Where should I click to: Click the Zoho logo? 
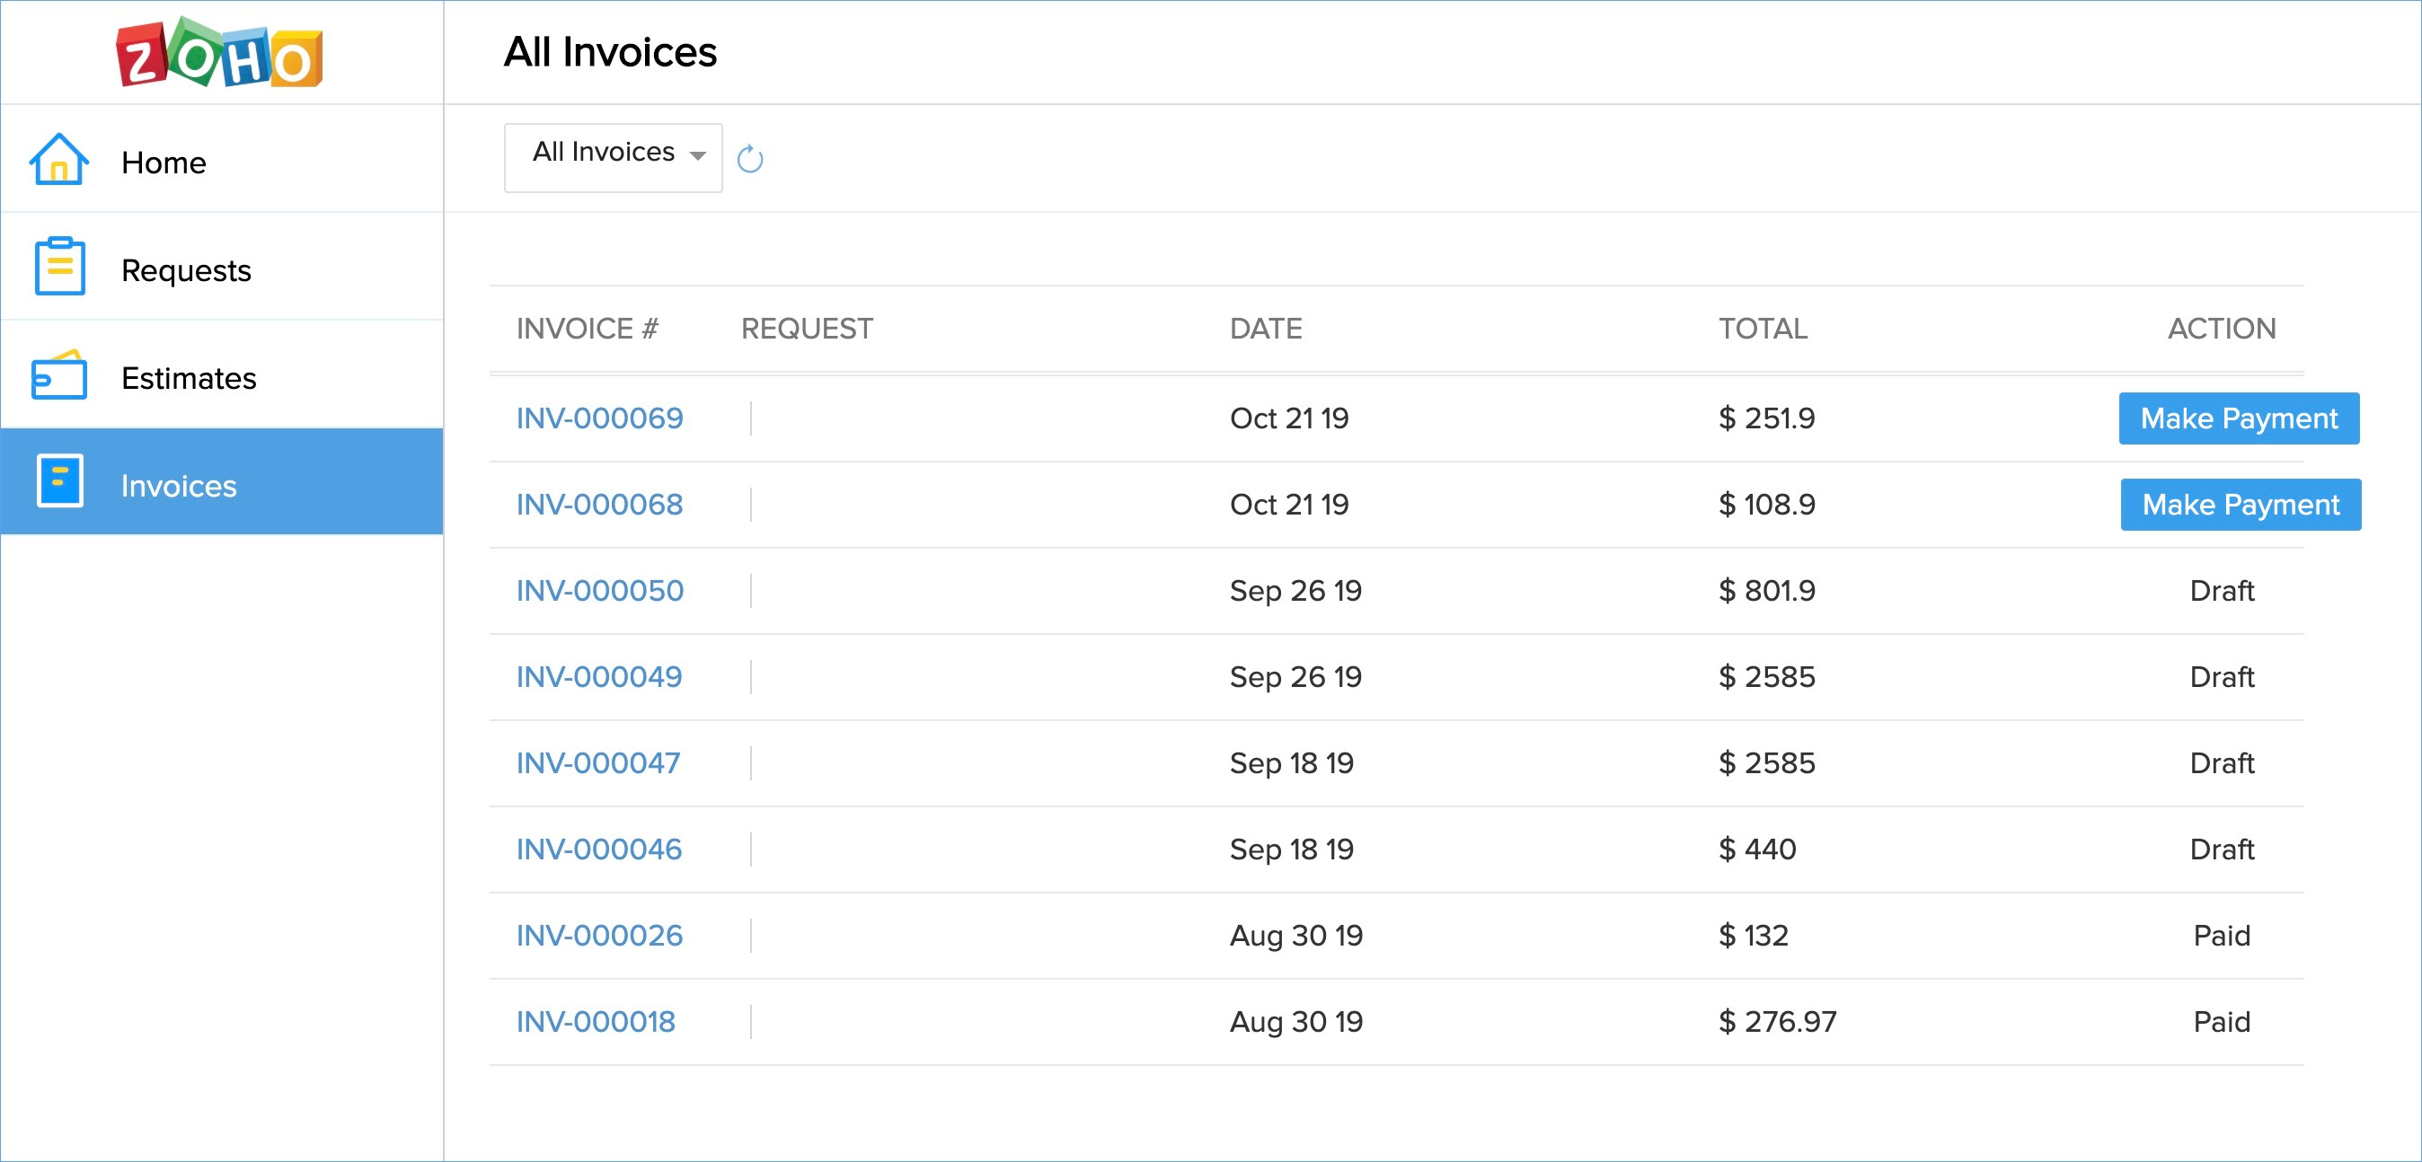pos(219,54)
